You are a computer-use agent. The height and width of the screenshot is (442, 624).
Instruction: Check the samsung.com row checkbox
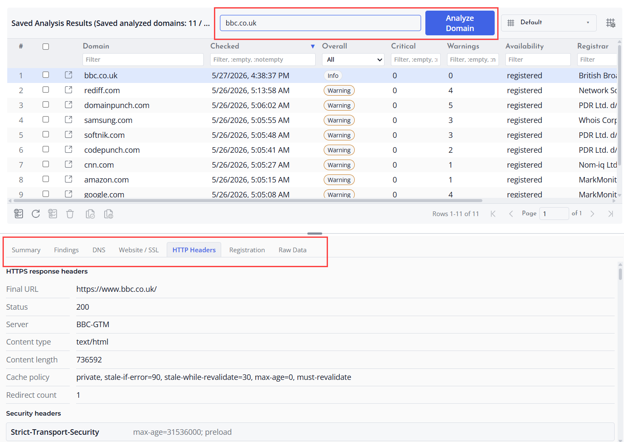coord(46,120)
